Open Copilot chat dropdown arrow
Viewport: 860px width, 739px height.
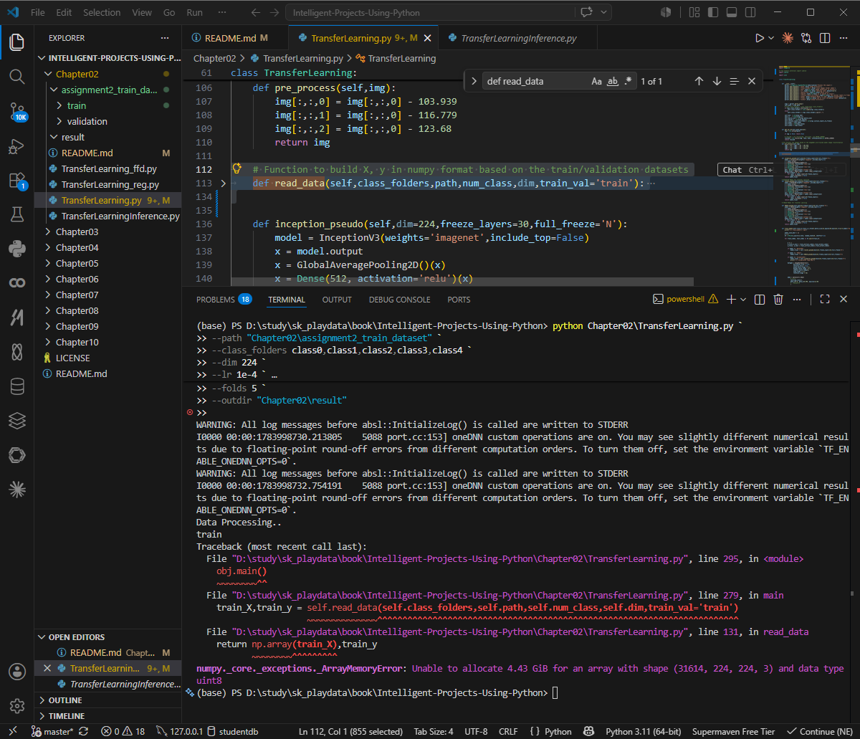(x=604, y=12)
